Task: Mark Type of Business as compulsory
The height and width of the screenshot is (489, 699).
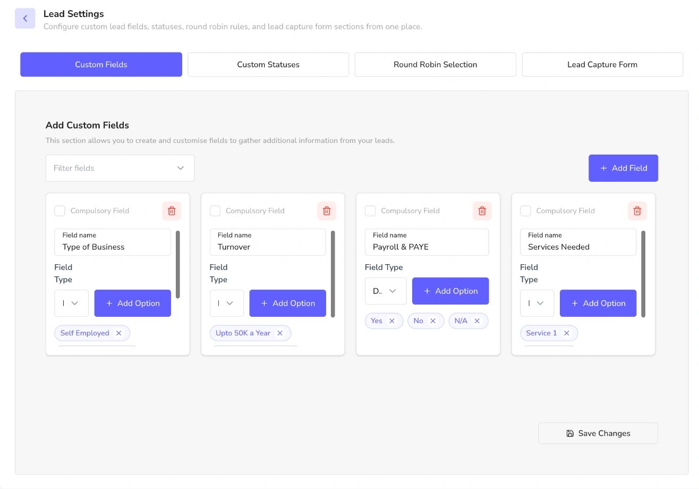Action: (x=60, y=211)
